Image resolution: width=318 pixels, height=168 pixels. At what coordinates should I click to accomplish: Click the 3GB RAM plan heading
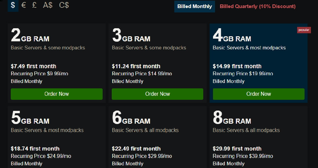[131, 35]
